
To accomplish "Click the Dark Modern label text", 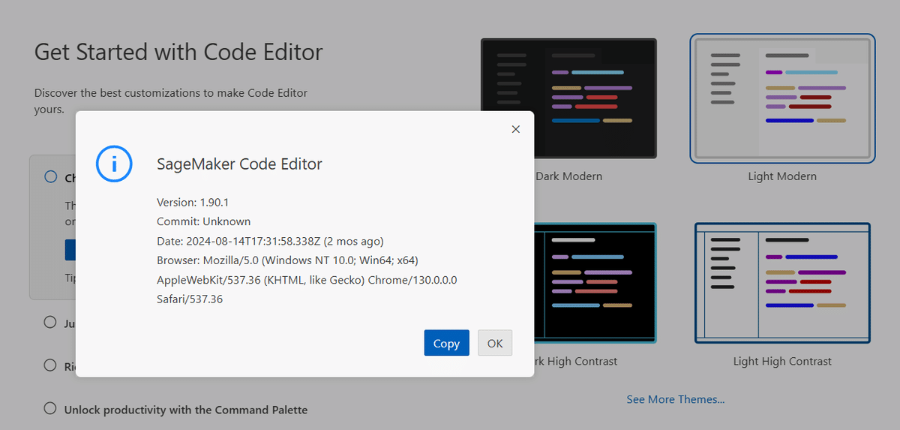I will pos(568,176).
